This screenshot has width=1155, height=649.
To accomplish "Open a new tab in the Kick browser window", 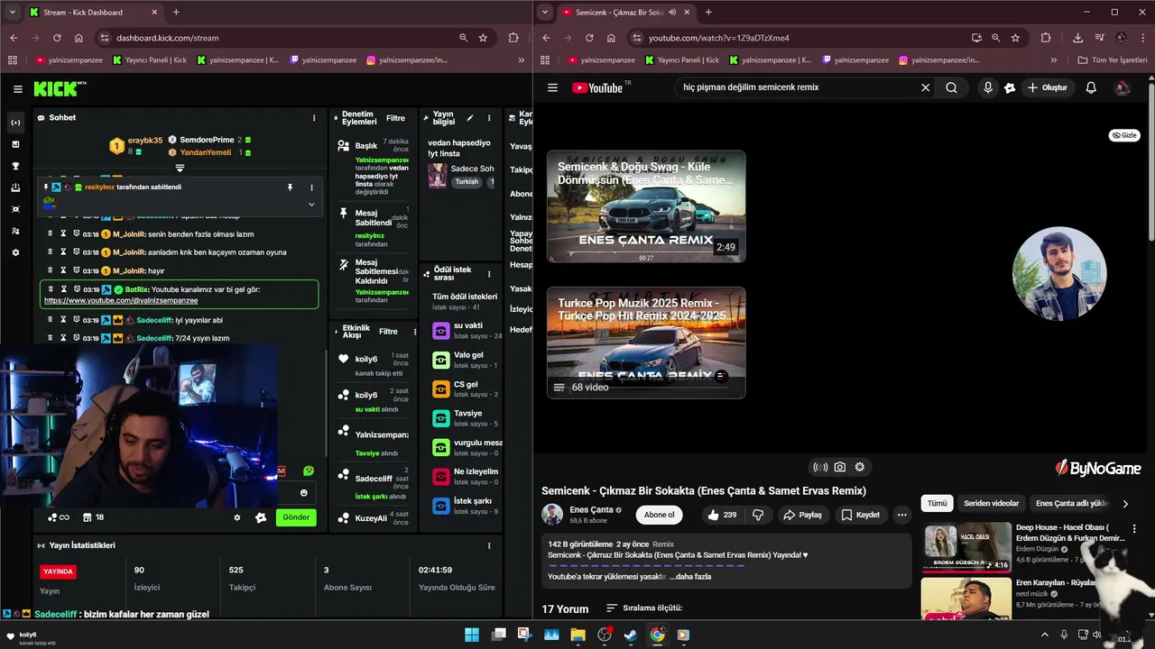I will [176, 13].
